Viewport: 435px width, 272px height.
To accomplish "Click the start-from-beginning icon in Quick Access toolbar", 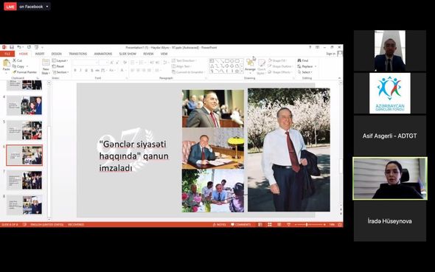I will point(36,47).
